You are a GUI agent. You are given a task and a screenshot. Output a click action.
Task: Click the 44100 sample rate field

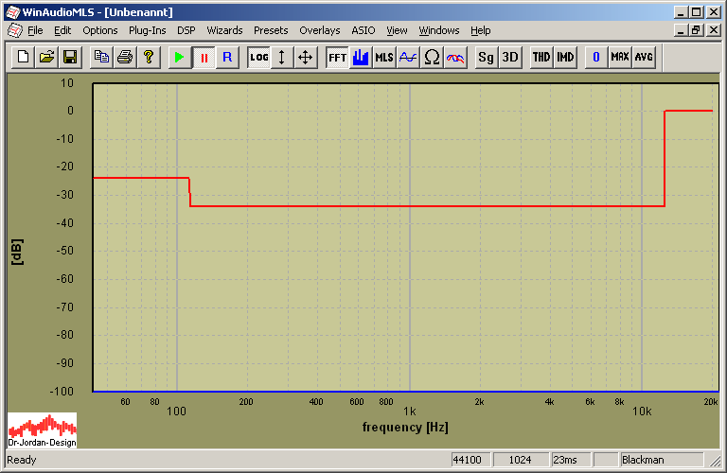470,460
